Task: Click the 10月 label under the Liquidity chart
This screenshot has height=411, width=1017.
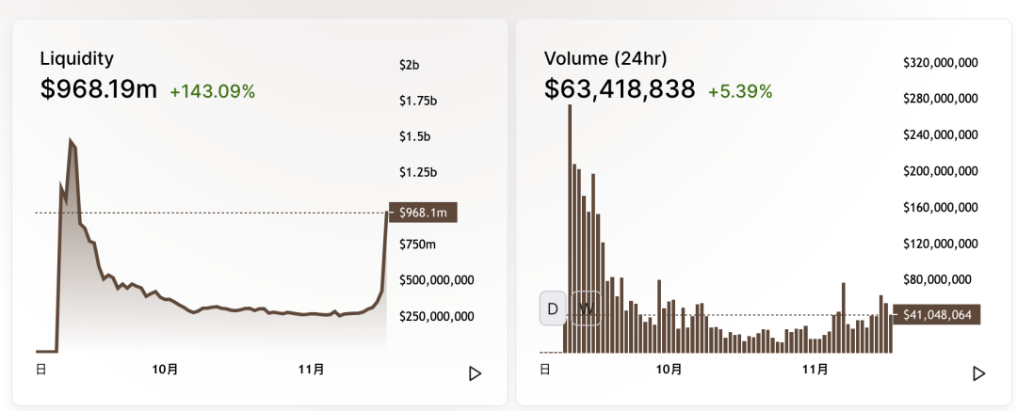Action: tap(165, 370)
